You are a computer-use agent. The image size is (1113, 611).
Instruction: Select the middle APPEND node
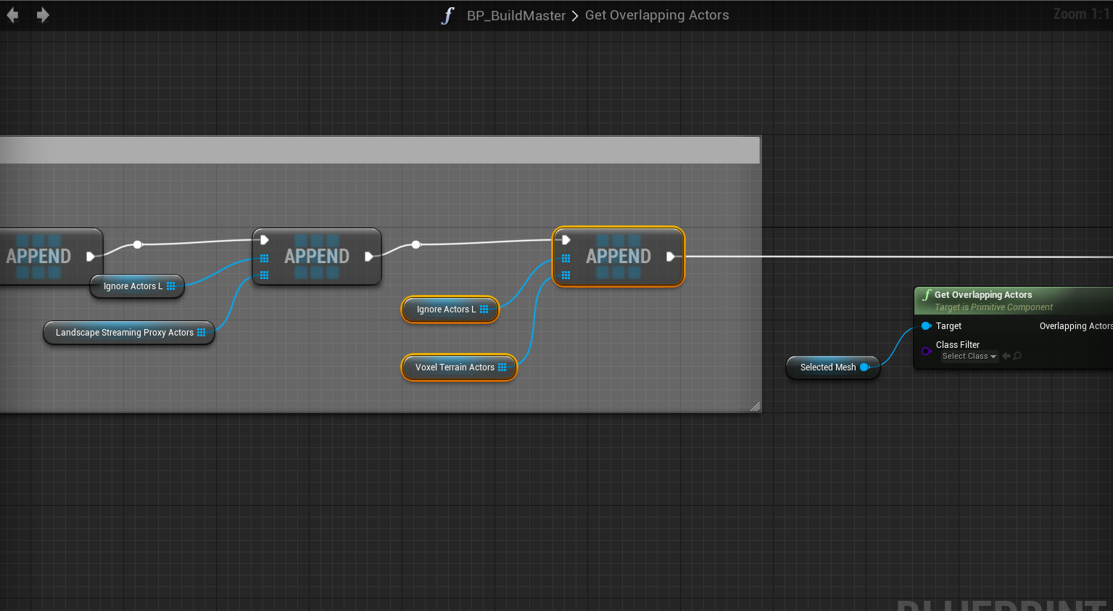pos(317,257)
